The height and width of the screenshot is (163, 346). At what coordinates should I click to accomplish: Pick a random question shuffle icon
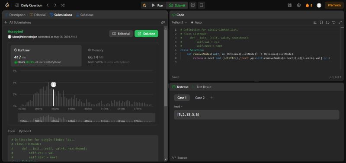coord(63,5)
